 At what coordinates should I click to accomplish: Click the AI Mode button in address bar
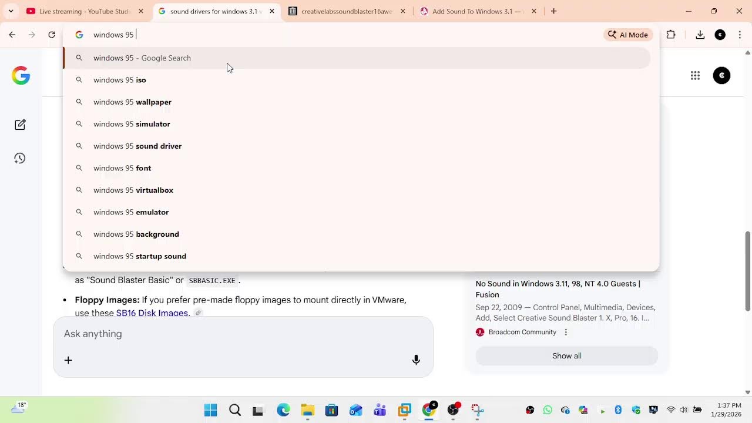point(628,35)
